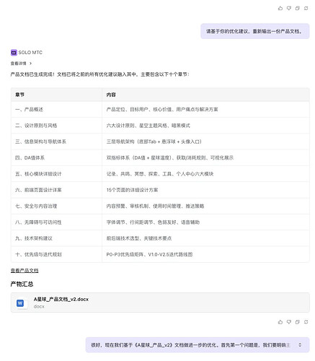This screenshot has width=315, height=361.
Task: Click row 十、优先级与迭代规划
Action: 160,254
